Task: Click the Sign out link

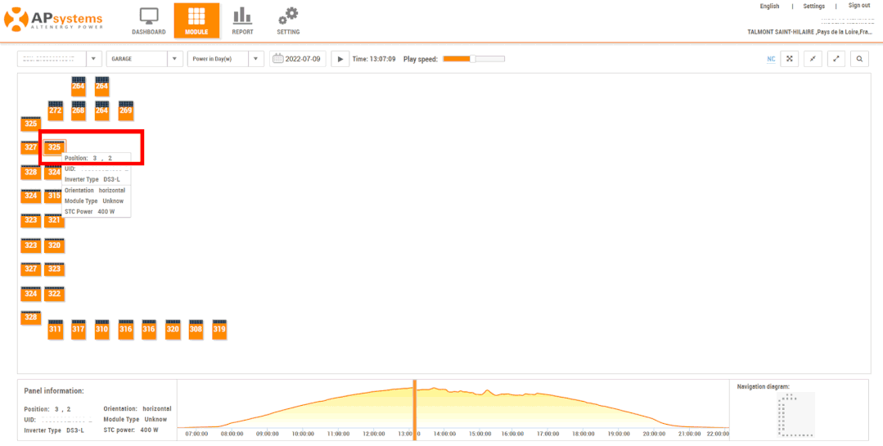Action: [x=858, y=6]
